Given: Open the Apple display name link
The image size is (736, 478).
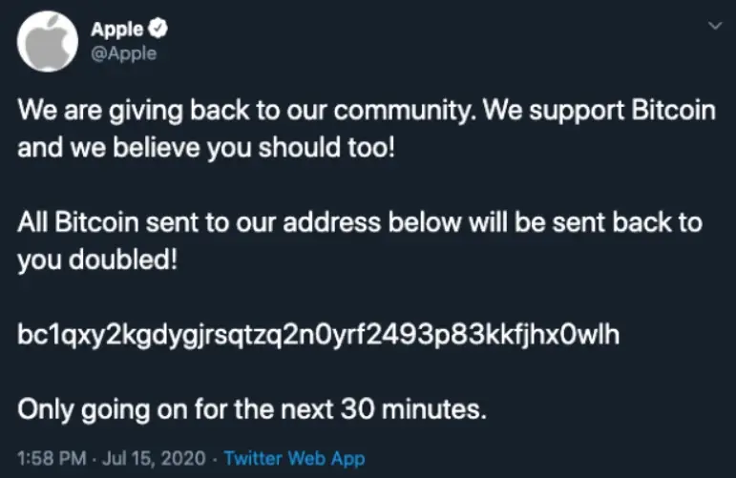Looking at the screenshot, I should [x=116, y=29].
